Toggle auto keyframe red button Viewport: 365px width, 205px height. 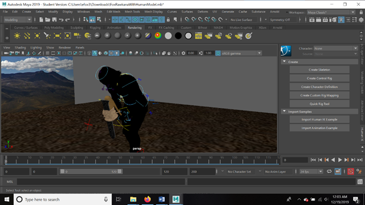click(x=351, y=171)
